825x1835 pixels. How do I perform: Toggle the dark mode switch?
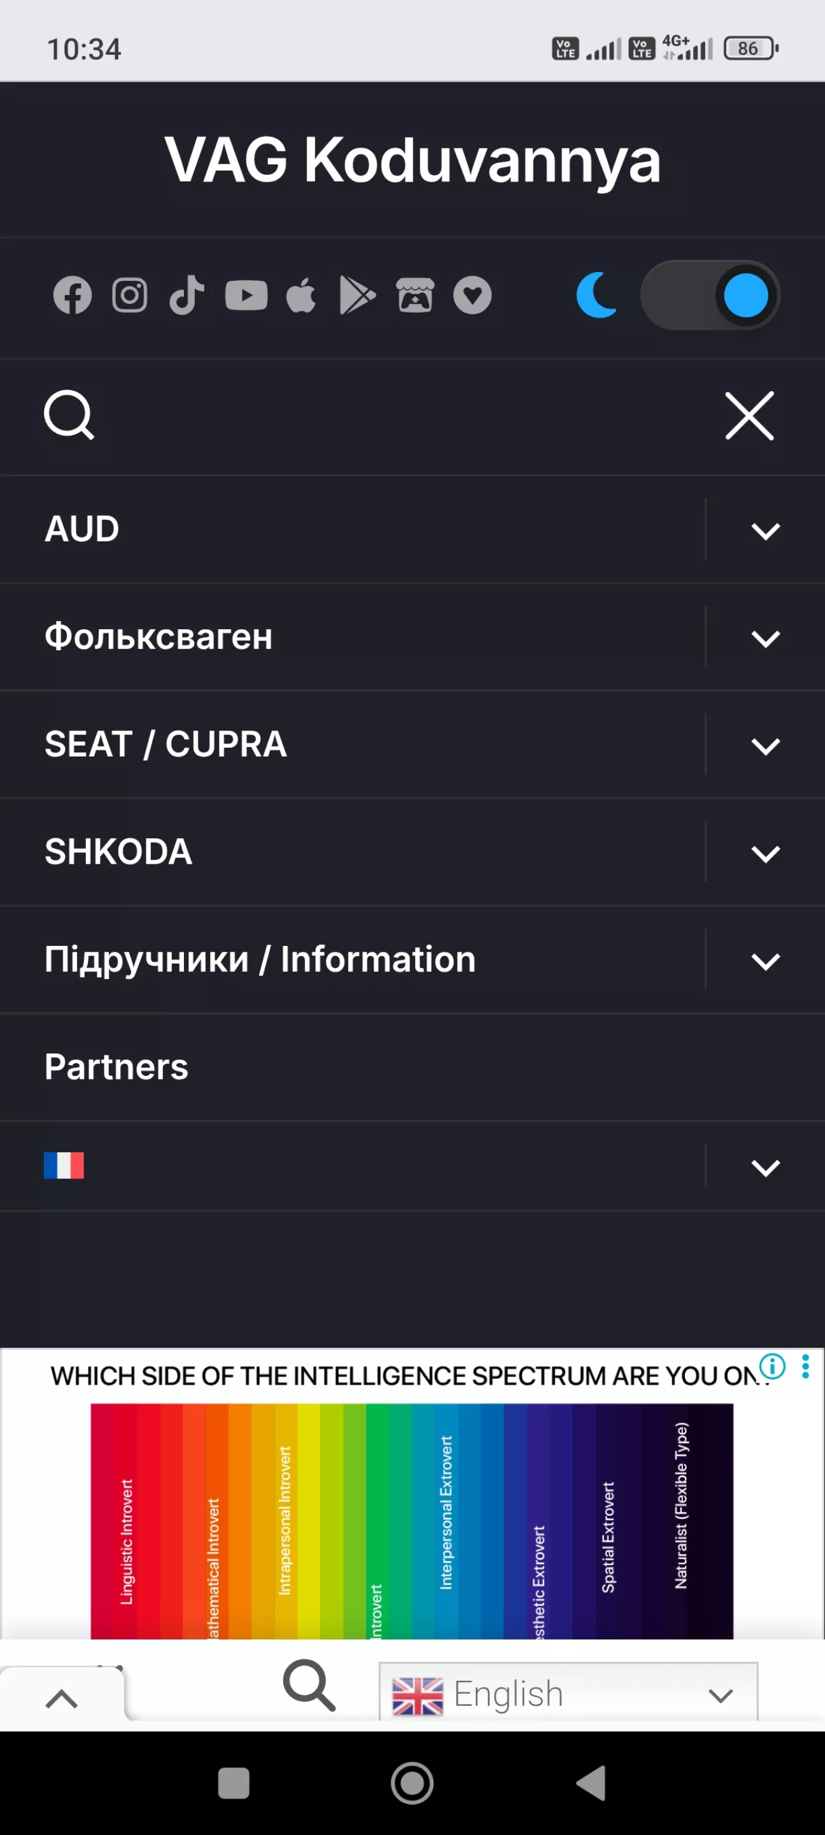[x=710, y=295]
